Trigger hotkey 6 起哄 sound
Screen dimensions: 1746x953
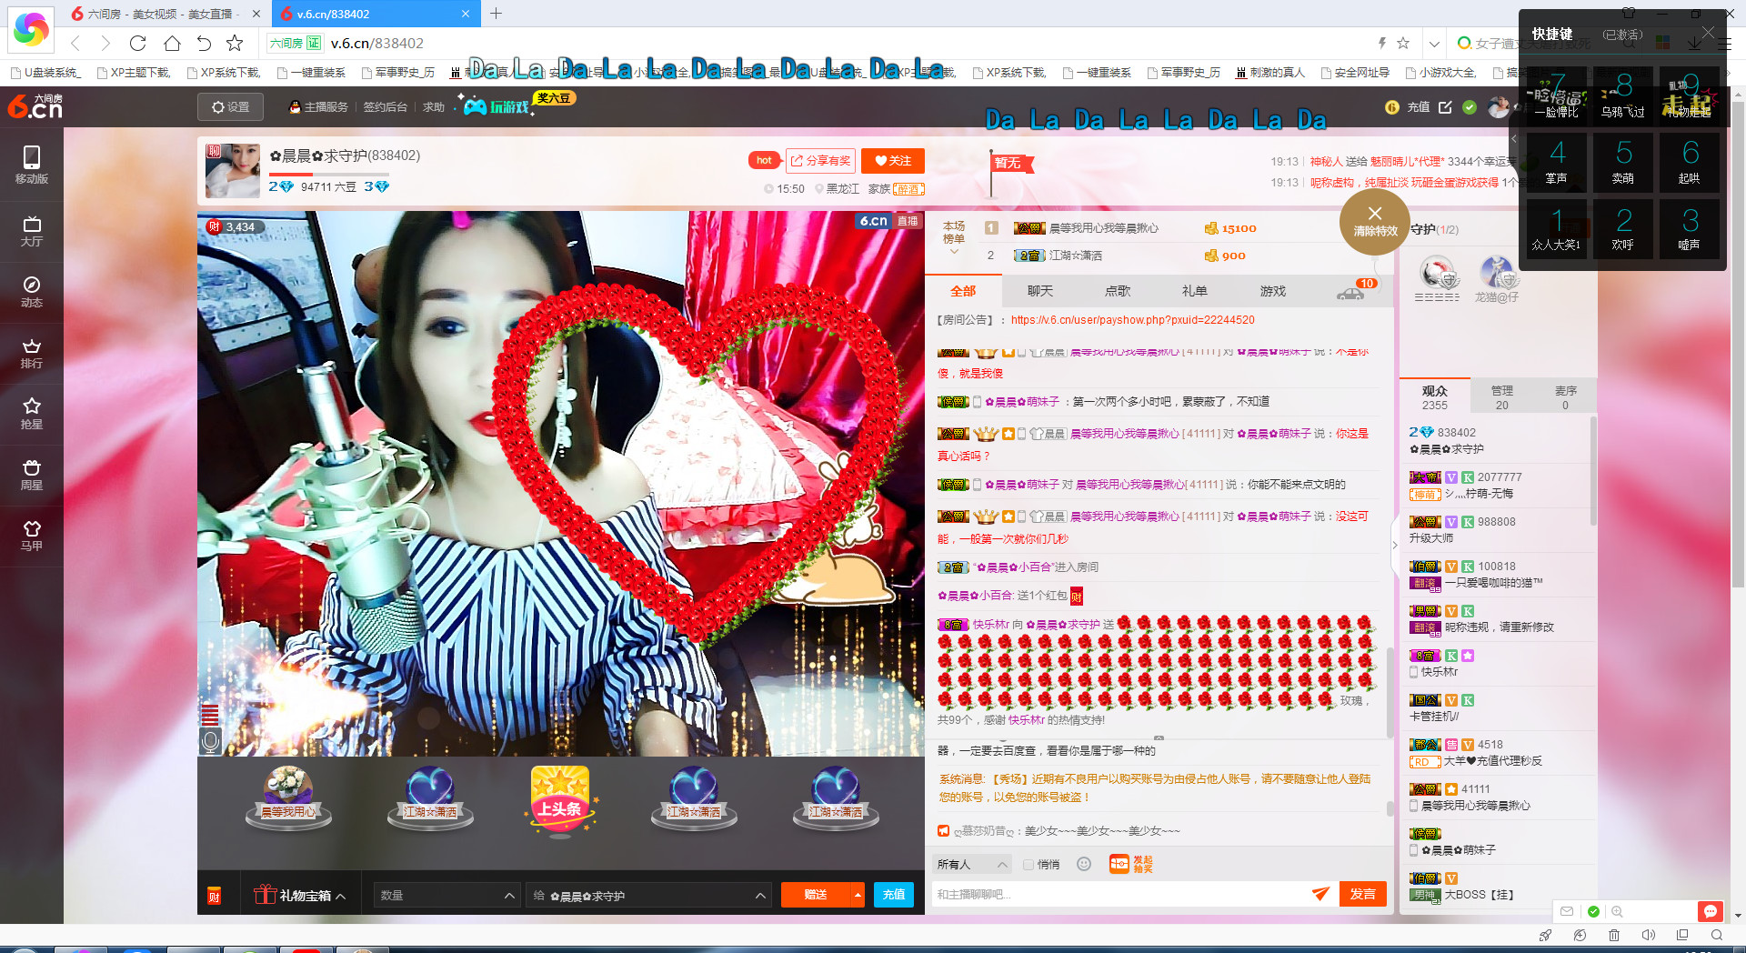click(x=1690, y=162)
